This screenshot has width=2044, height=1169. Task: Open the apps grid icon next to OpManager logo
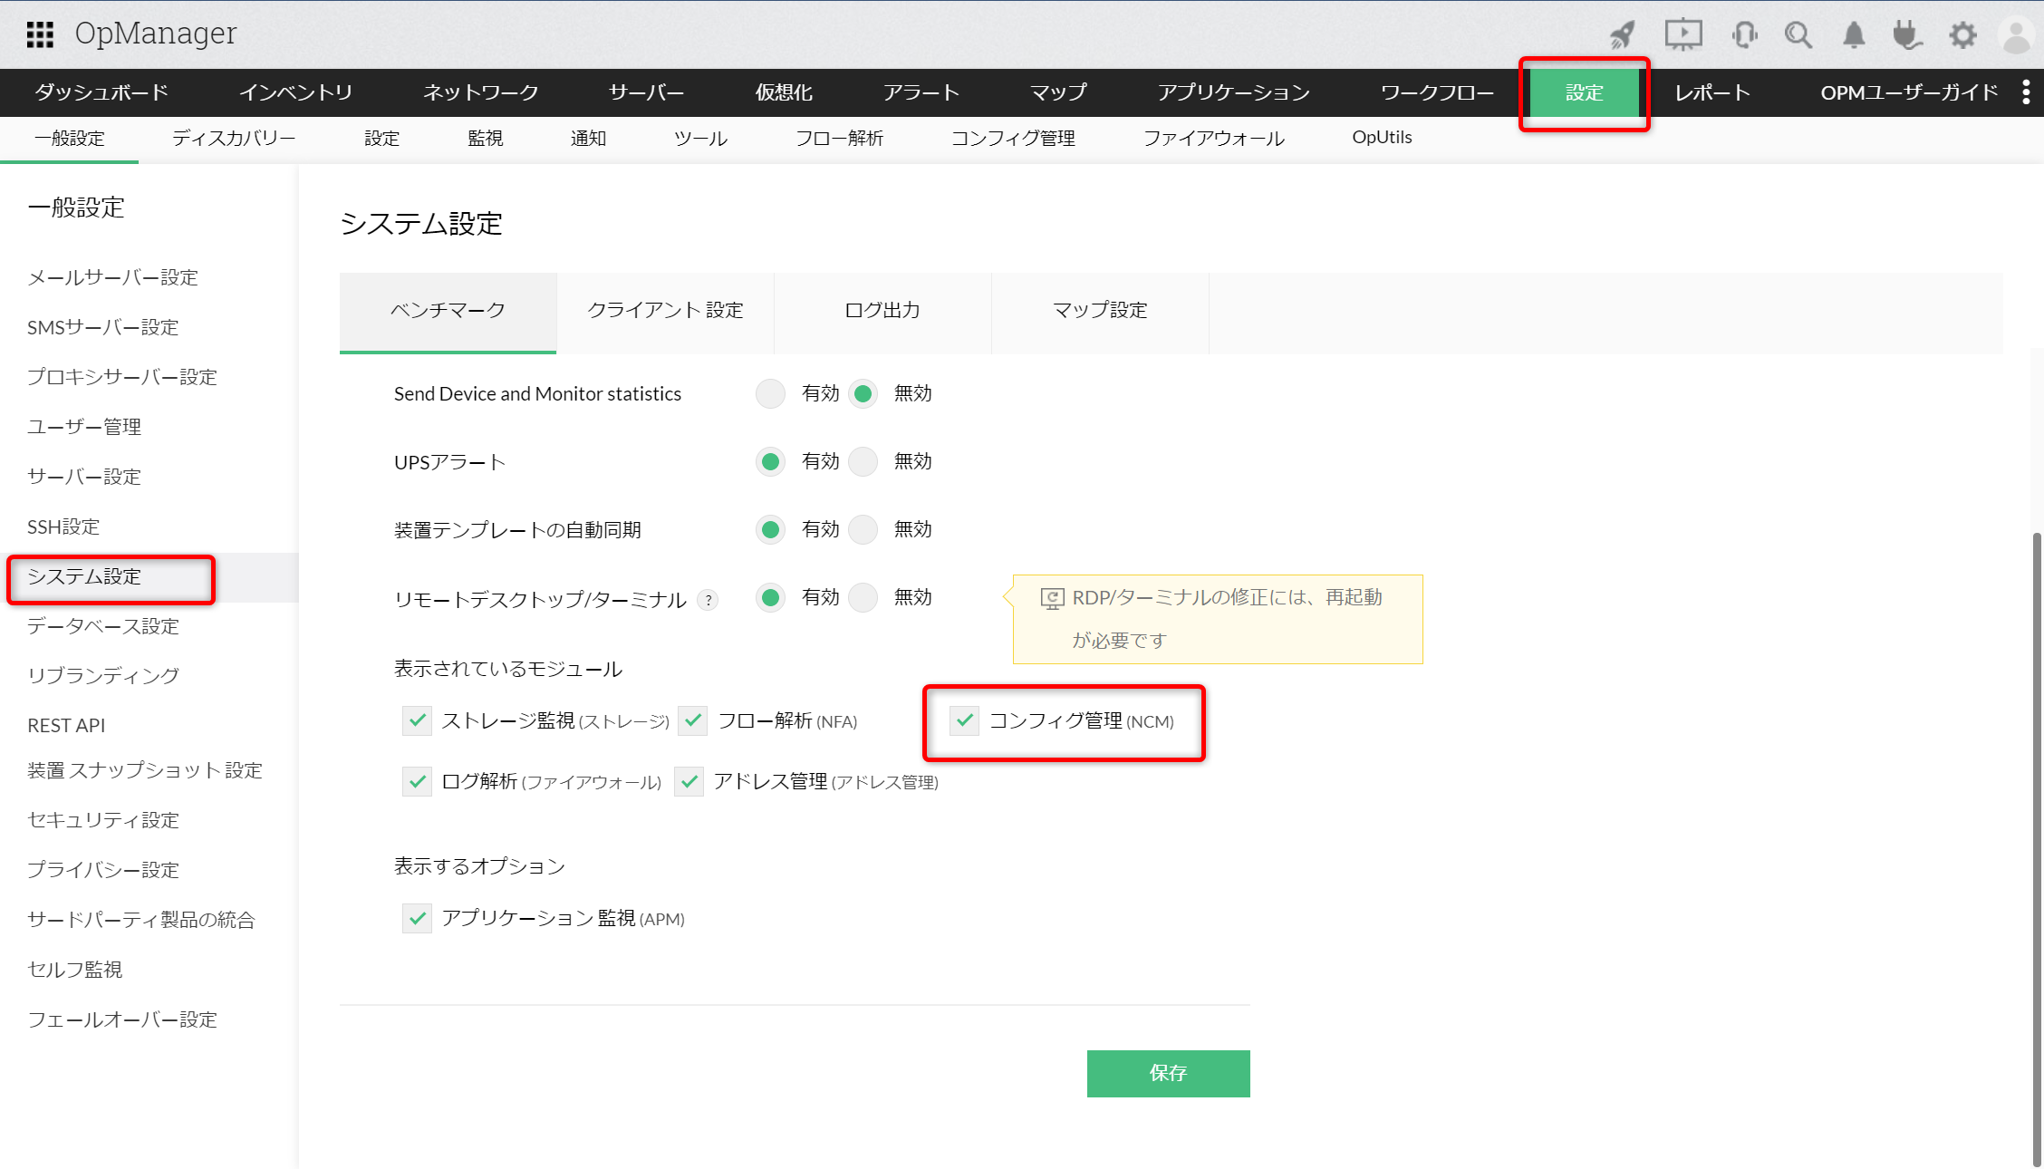coord(41,34)
